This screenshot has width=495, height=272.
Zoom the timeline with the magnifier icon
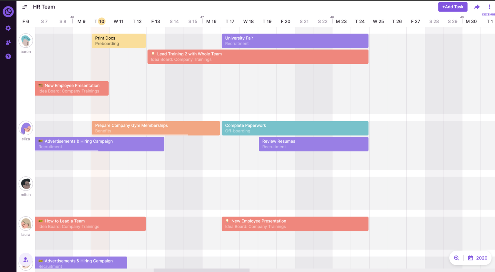[x=456, y=258]
